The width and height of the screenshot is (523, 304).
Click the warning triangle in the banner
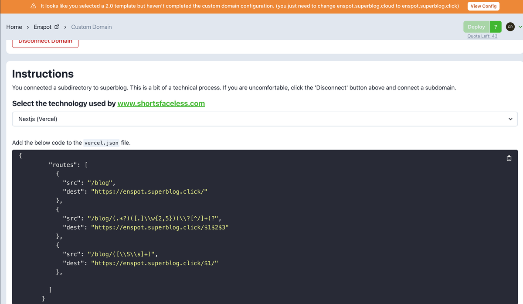[x=33, y=6]
